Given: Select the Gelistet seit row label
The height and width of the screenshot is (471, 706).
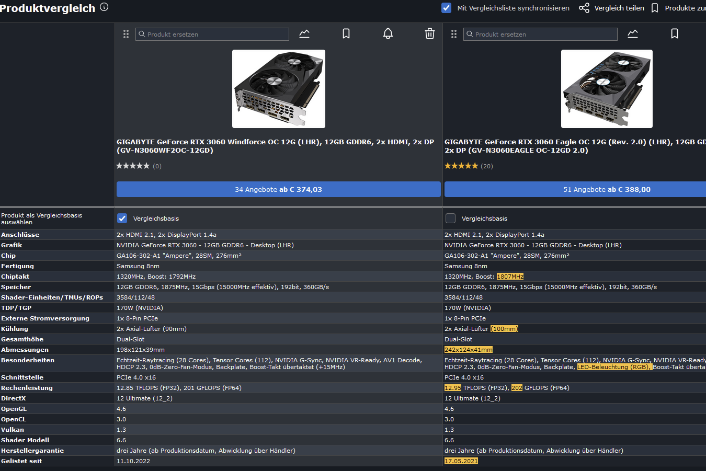Looking at the screenshot, I should [x=21, y=461].
